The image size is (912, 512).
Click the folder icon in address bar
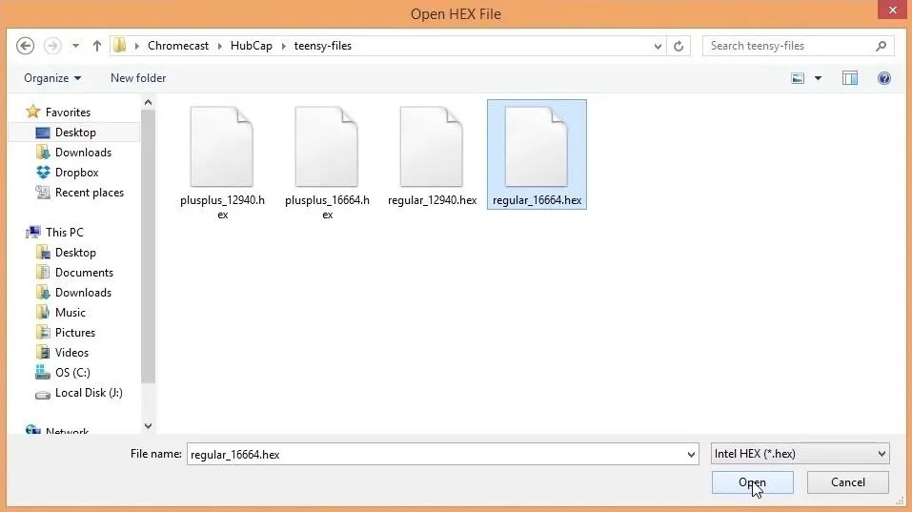point(120,46)
